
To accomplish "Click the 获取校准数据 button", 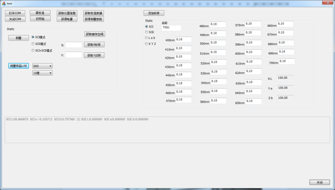I will tap(93, 13).
